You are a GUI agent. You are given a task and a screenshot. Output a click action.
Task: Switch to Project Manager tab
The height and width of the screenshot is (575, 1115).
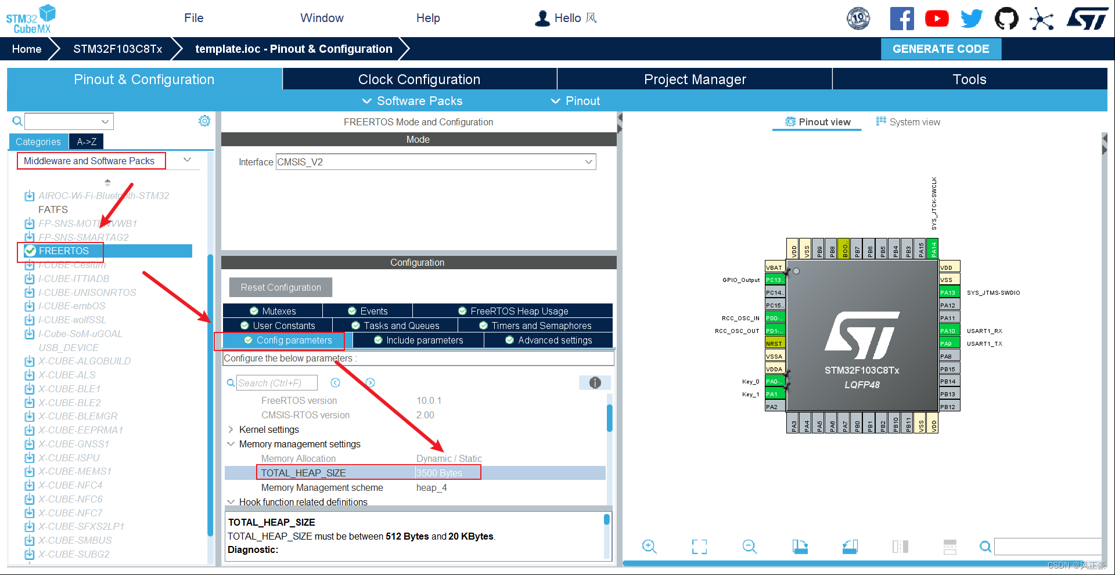(695, 79)
